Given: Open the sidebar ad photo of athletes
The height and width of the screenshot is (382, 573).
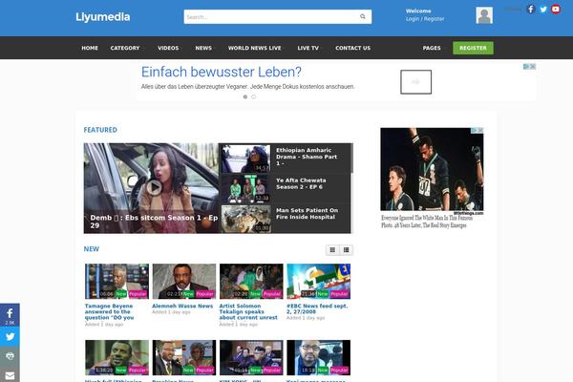Looking at the screenshot, I should click(432, 169).
